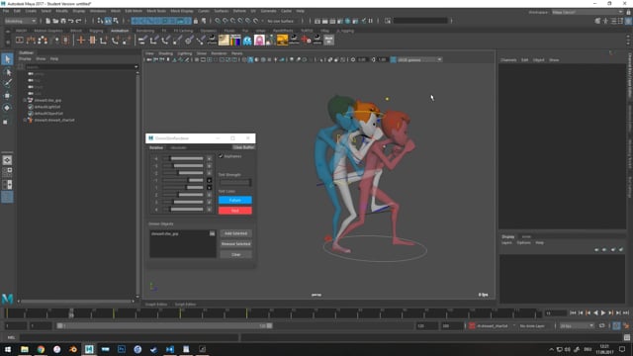
Task: Click the MEL command line input field
Action: (130, 337)
